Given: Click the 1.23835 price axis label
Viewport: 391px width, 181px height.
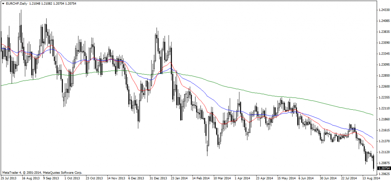Looking at the screenshot, I should click(x=384, y=32).
